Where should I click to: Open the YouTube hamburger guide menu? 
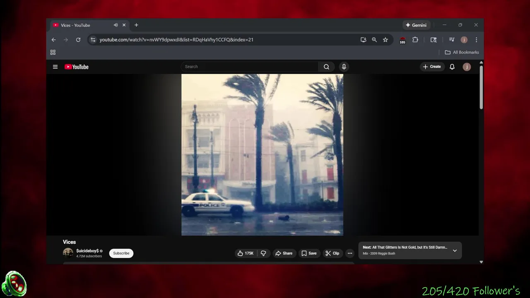[55, 67]
